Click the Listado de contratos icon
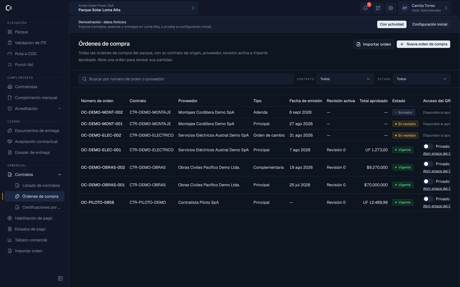Screen dimensions: 460x287 click(x=17, y=185)
